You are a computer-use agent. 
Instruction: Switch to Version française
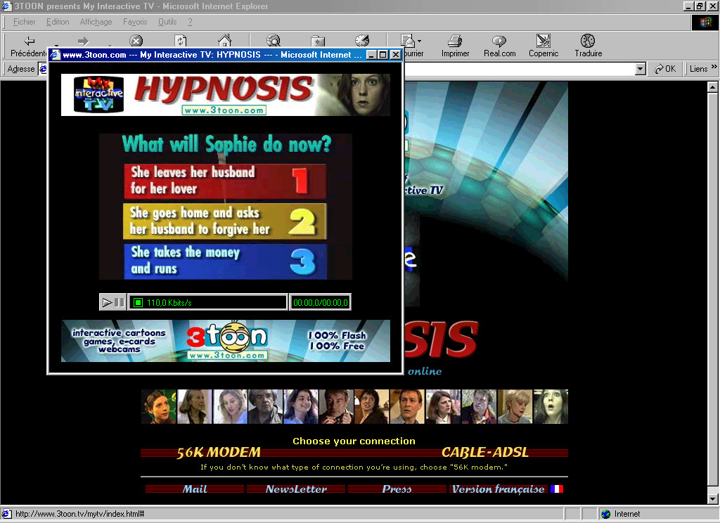(x=499, y=489)
